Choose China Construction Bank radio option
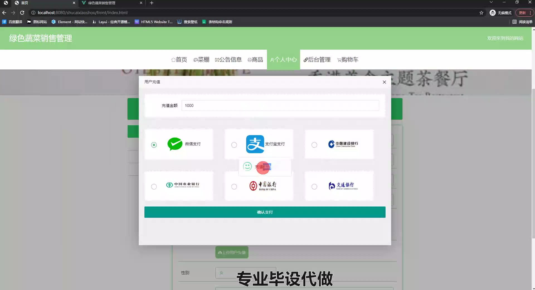The height and width of the screenshot is (290, 535). (314, 145)
